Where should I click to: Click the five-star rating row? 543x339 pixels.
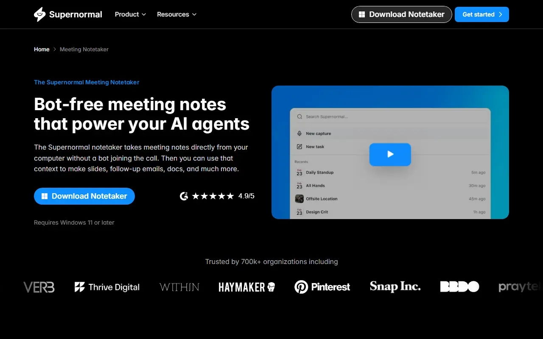(x=213, y=196)
